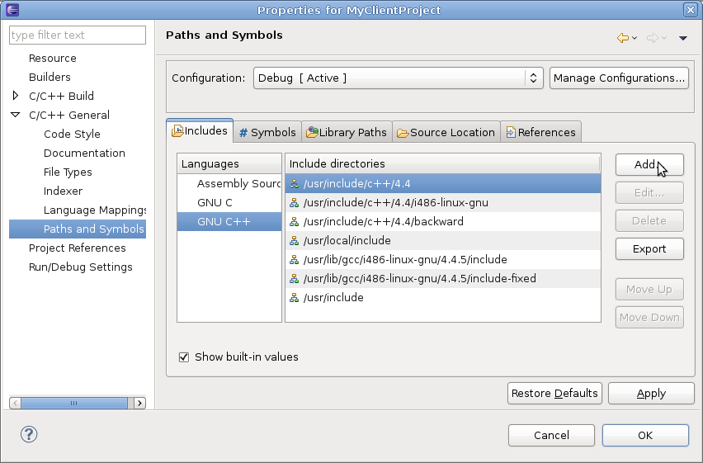The width and height of the screenshot is (703, 463).
Task: Click Restore Defaults button
Action: point(554,394)
